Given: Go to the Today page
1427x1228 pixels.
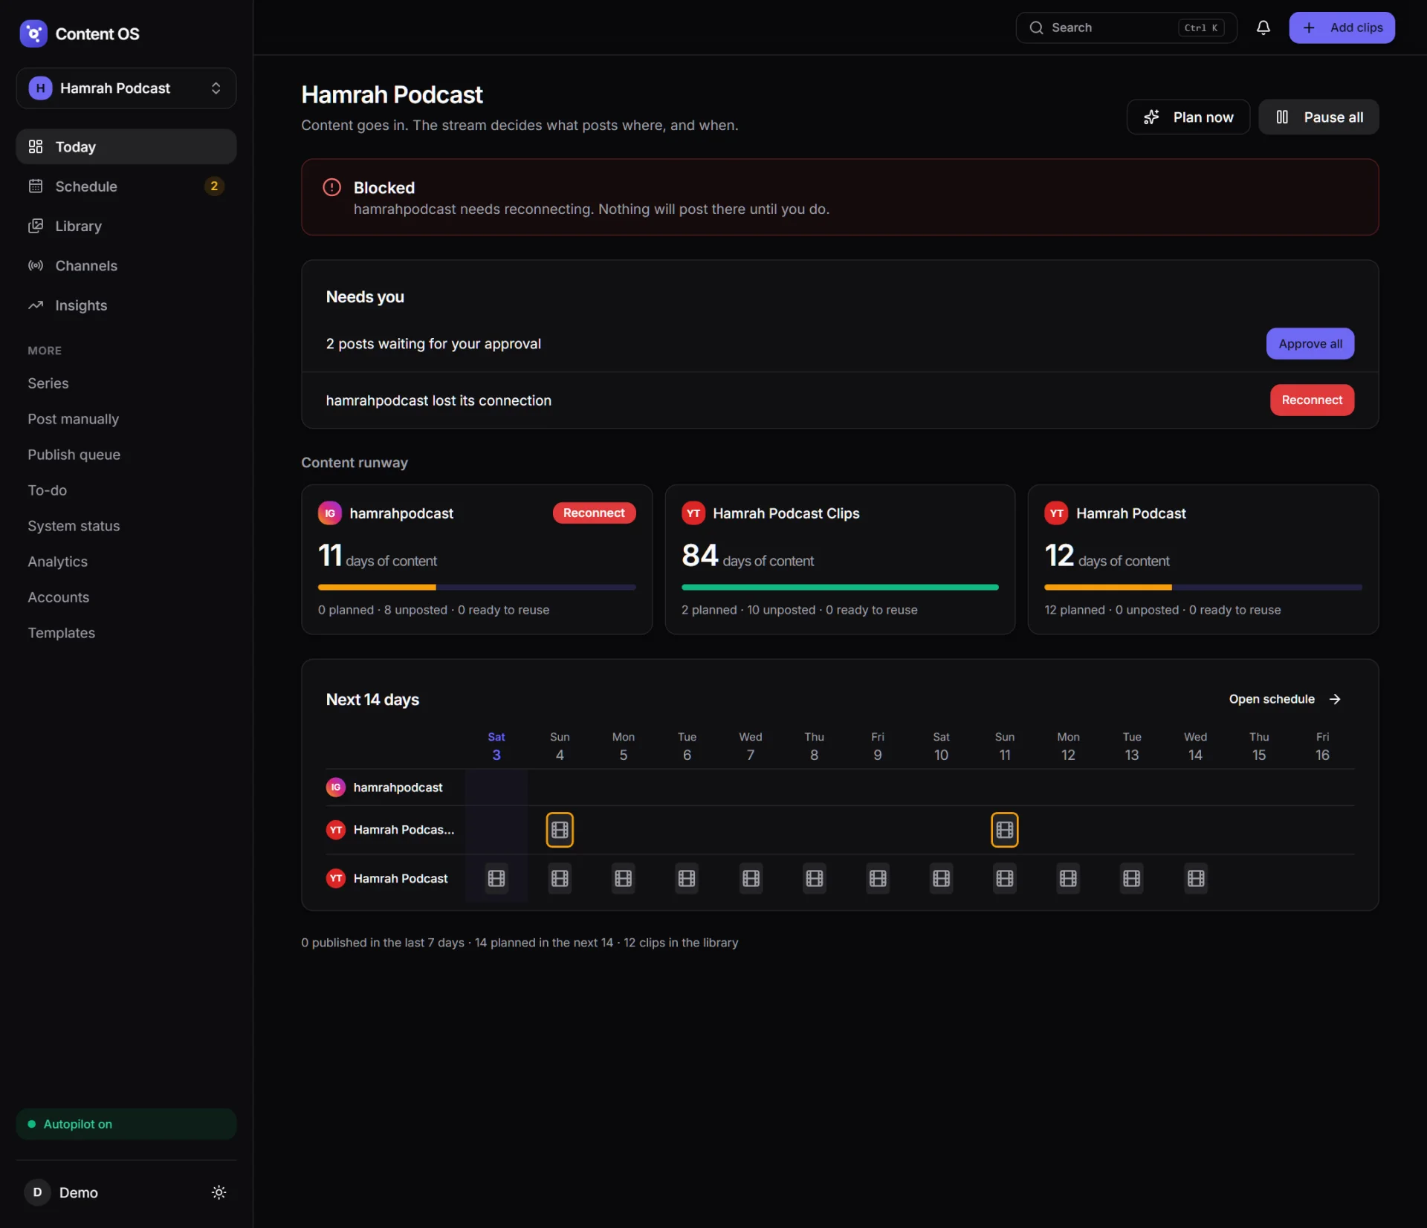Looking at the screenshot, I should 126,146.
